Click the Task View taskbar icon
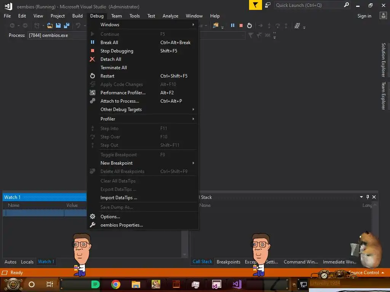Image resolution: width=390 pixels, height=292 pixels. coord(50,284)
